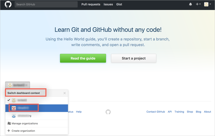Open the Training link in footer
The image size is (215, 136).
179,112
